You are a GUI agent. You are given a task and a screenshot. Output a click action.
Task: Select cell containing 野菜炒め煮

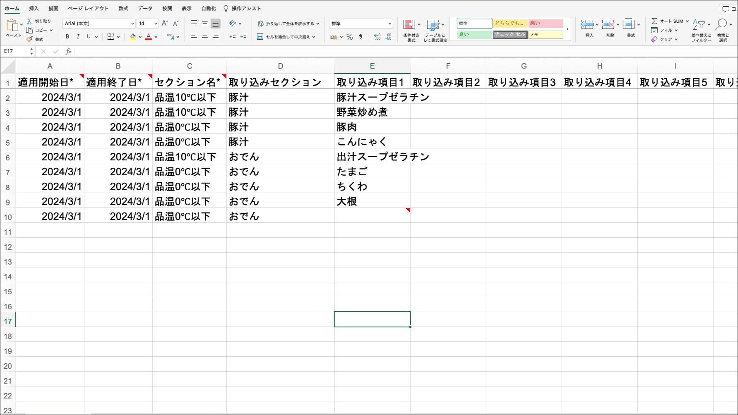click(x=372, y=112)
